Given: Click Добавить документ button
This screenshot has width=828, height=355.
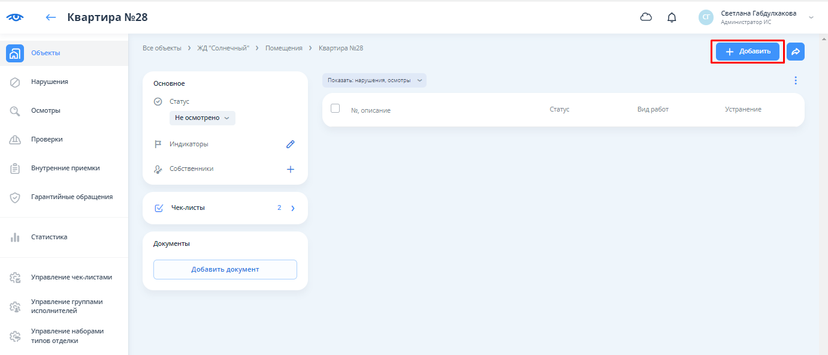Looking at the screenshot, I should pyautogui.click(x=225, y=269).
